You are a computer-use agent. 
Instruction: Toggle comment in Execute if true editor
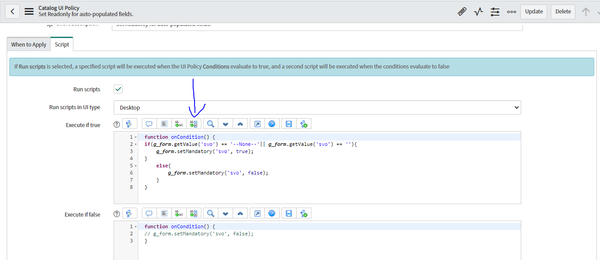(x=149, y=124)
